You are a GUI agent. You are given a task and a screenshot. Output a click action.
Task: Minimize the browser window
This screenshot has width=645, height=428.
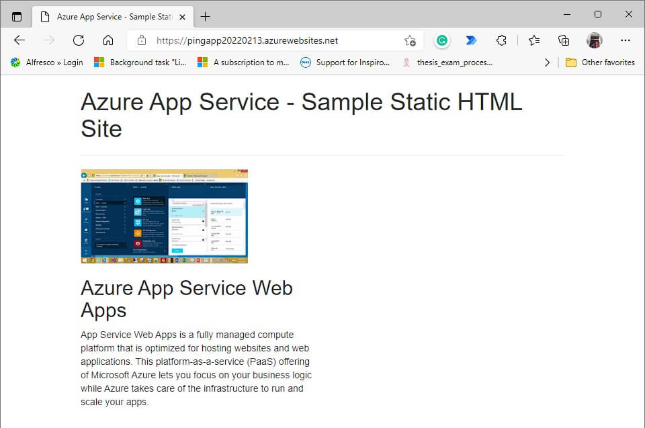point(567,14)
